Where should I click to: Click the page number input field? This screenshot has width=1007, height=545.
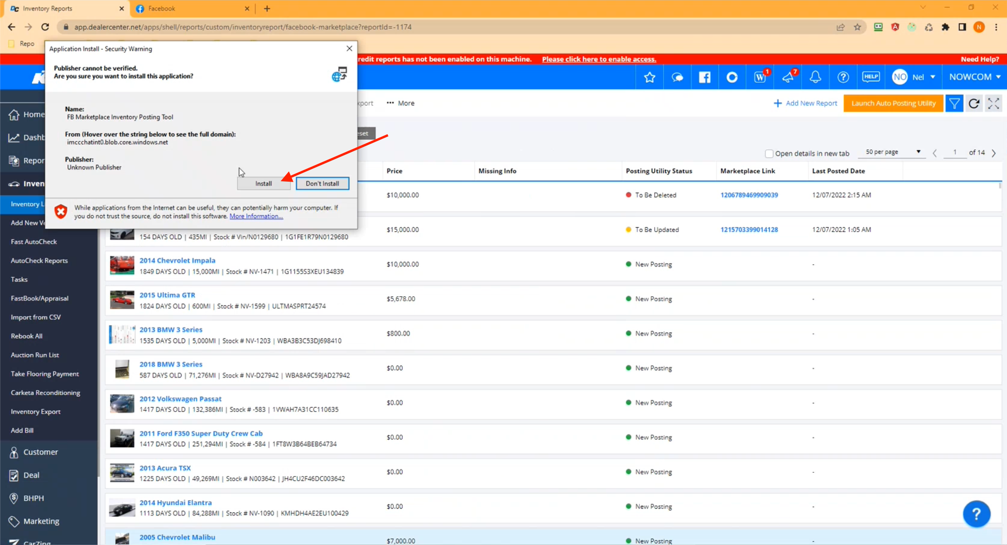(955, 152)
